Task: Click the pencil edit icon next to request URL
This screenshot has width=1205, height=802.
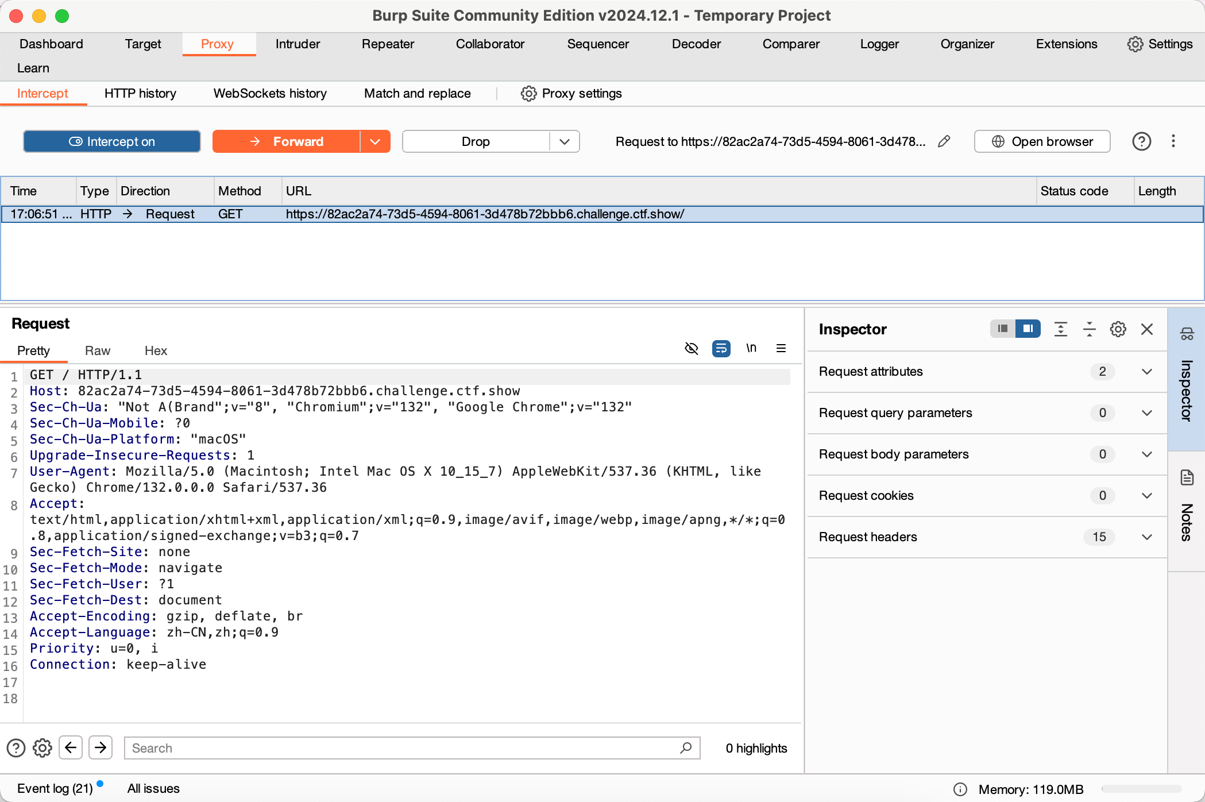Action: tap(944, 141)
